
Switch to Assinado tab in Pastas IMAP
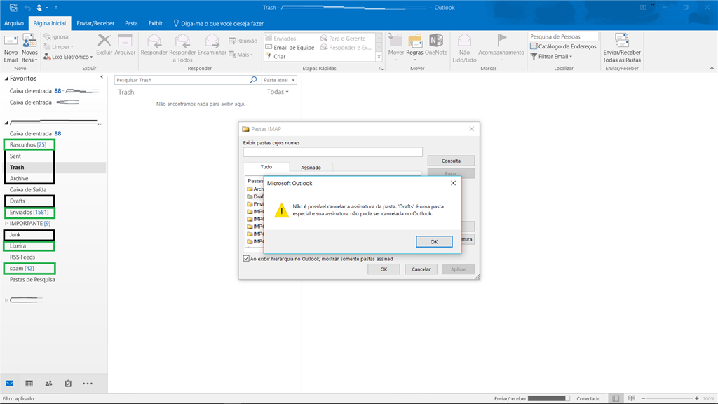311,168
